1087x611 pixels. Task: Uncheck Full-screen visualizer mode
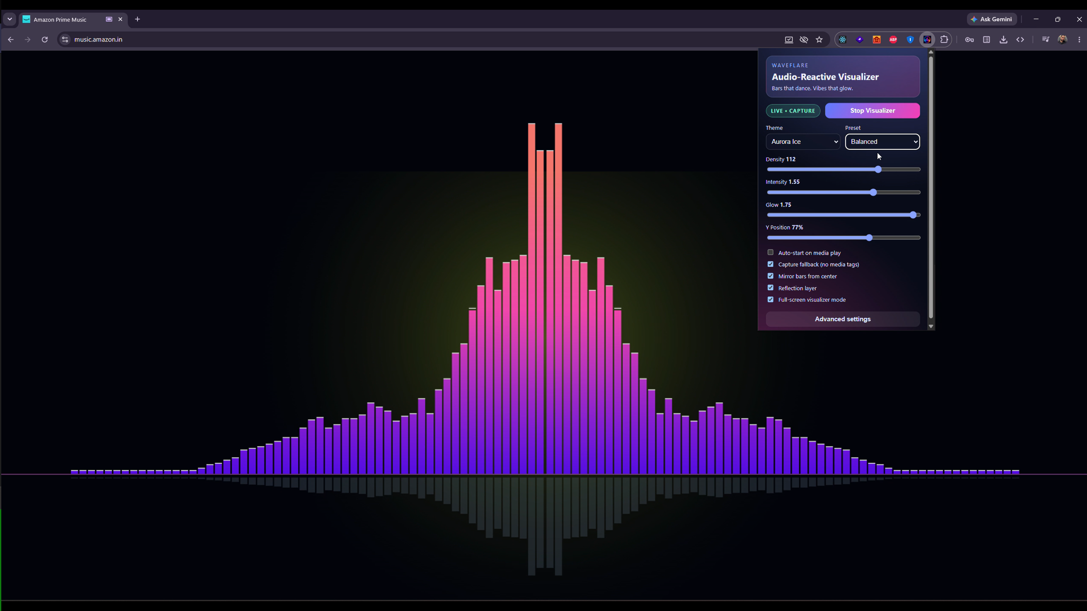[770, 300]
